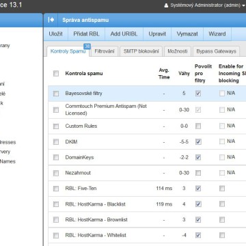Disable filter checkbox for DKIM
246x246 pixels.
click(x=198, y=141)
